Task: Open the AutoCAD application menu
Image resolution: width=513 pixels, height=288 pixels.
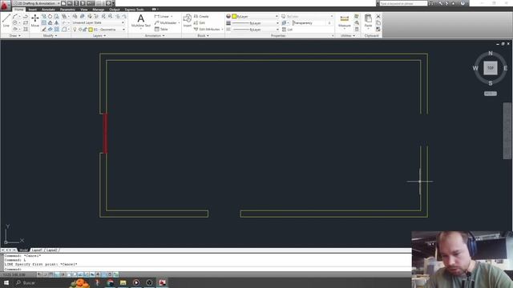Action: pyautogui.click(x=5, y=5)
